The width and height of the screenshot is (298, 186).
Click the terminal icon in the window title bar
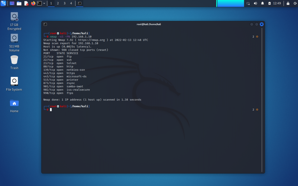pos(45,24)
